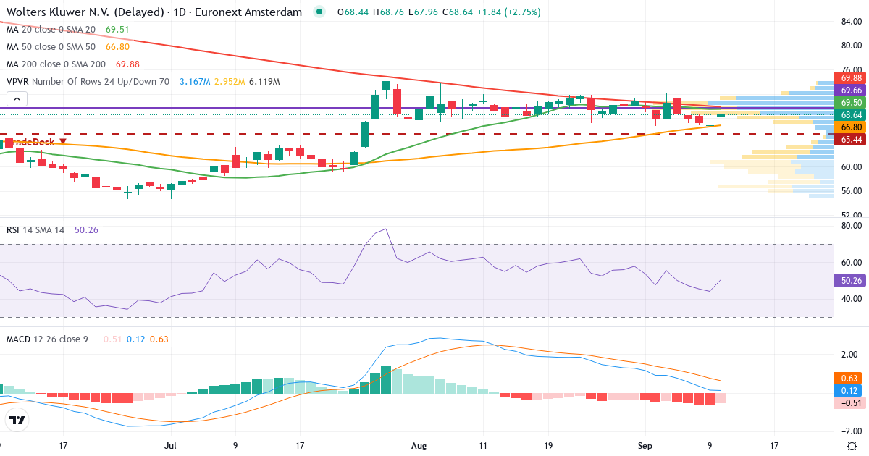Viewport: 869px width, 456px height.
Task: Select the MA 50 close SMA 50 legend
Action: (x=51, y=46)
